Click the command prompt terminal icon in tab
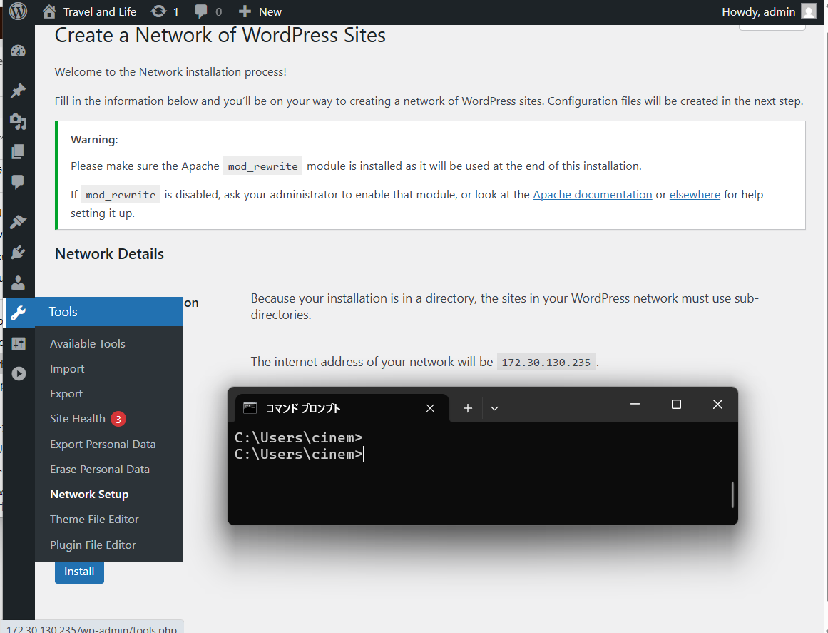This screenshot has width=828, height=633. (x=250, y=408)
